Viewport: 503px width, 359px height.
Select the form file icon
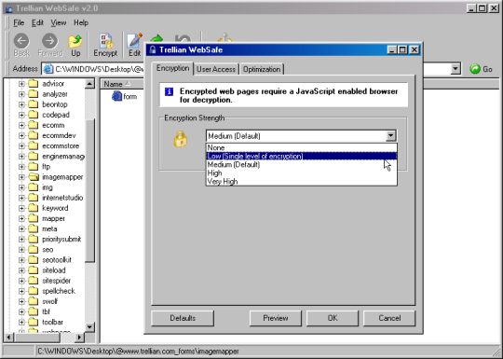[116, 96]
